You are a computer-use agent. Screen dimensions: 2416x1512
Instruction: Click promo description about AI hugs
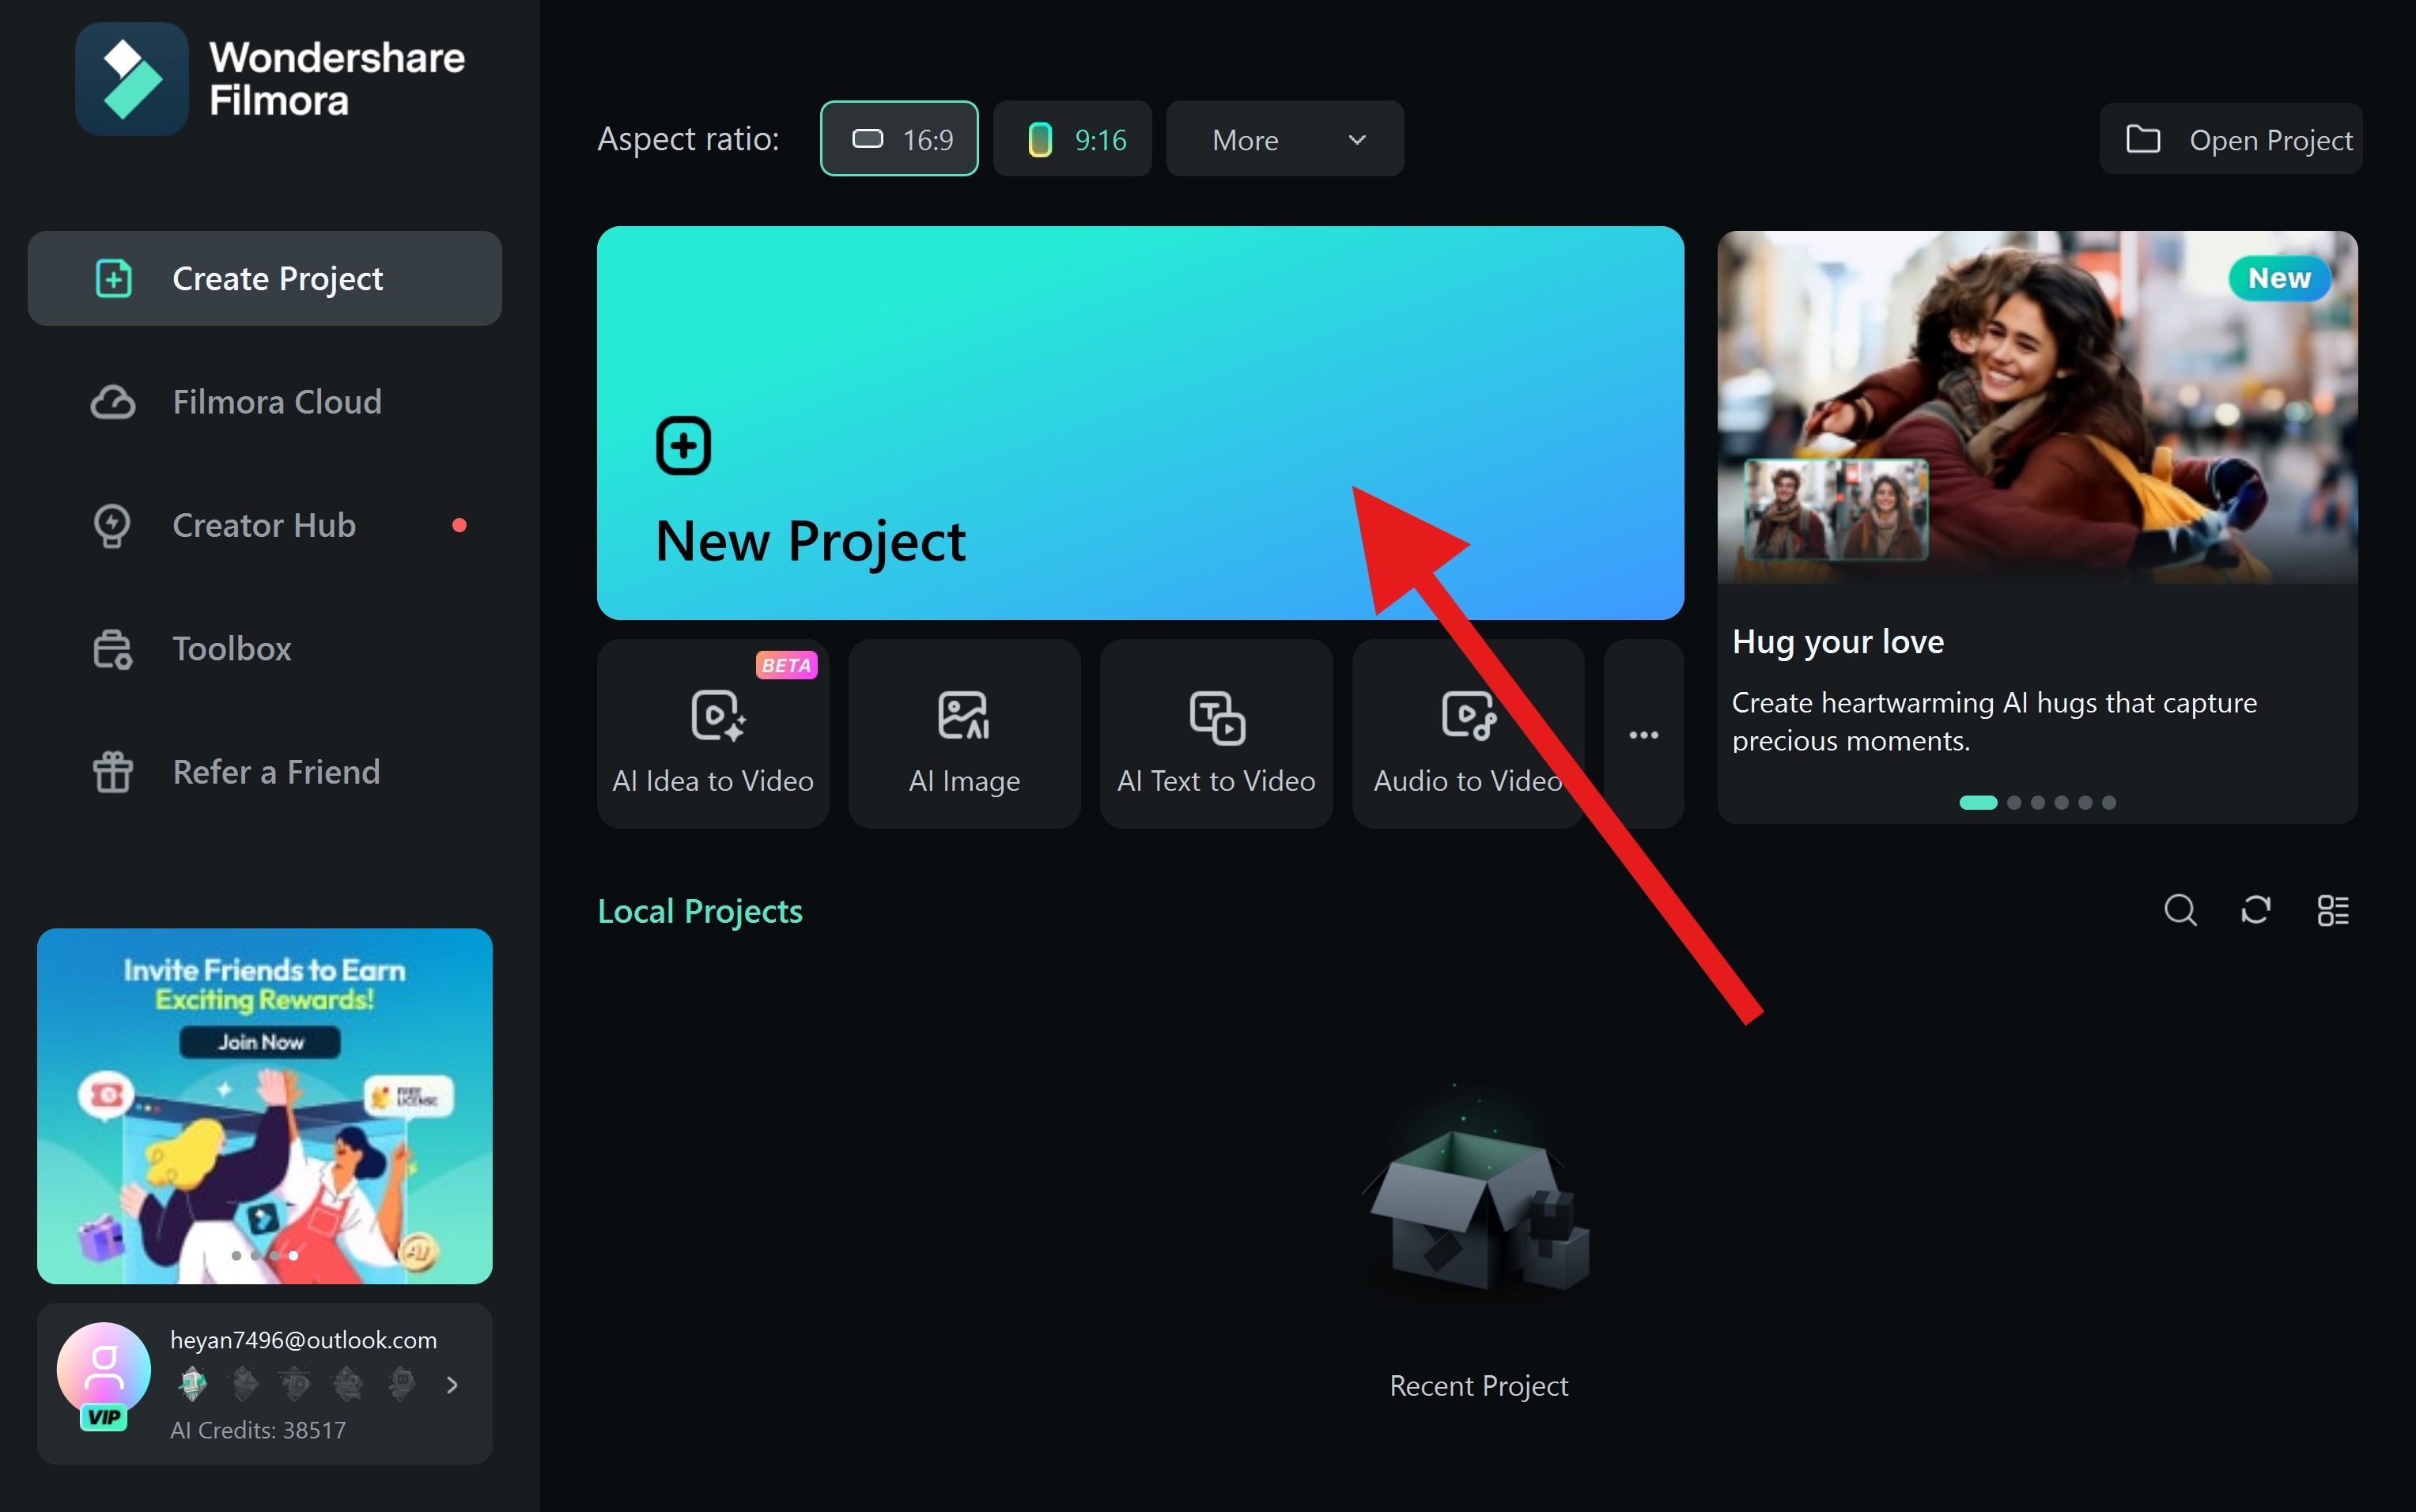click(x=1994, y=722)
